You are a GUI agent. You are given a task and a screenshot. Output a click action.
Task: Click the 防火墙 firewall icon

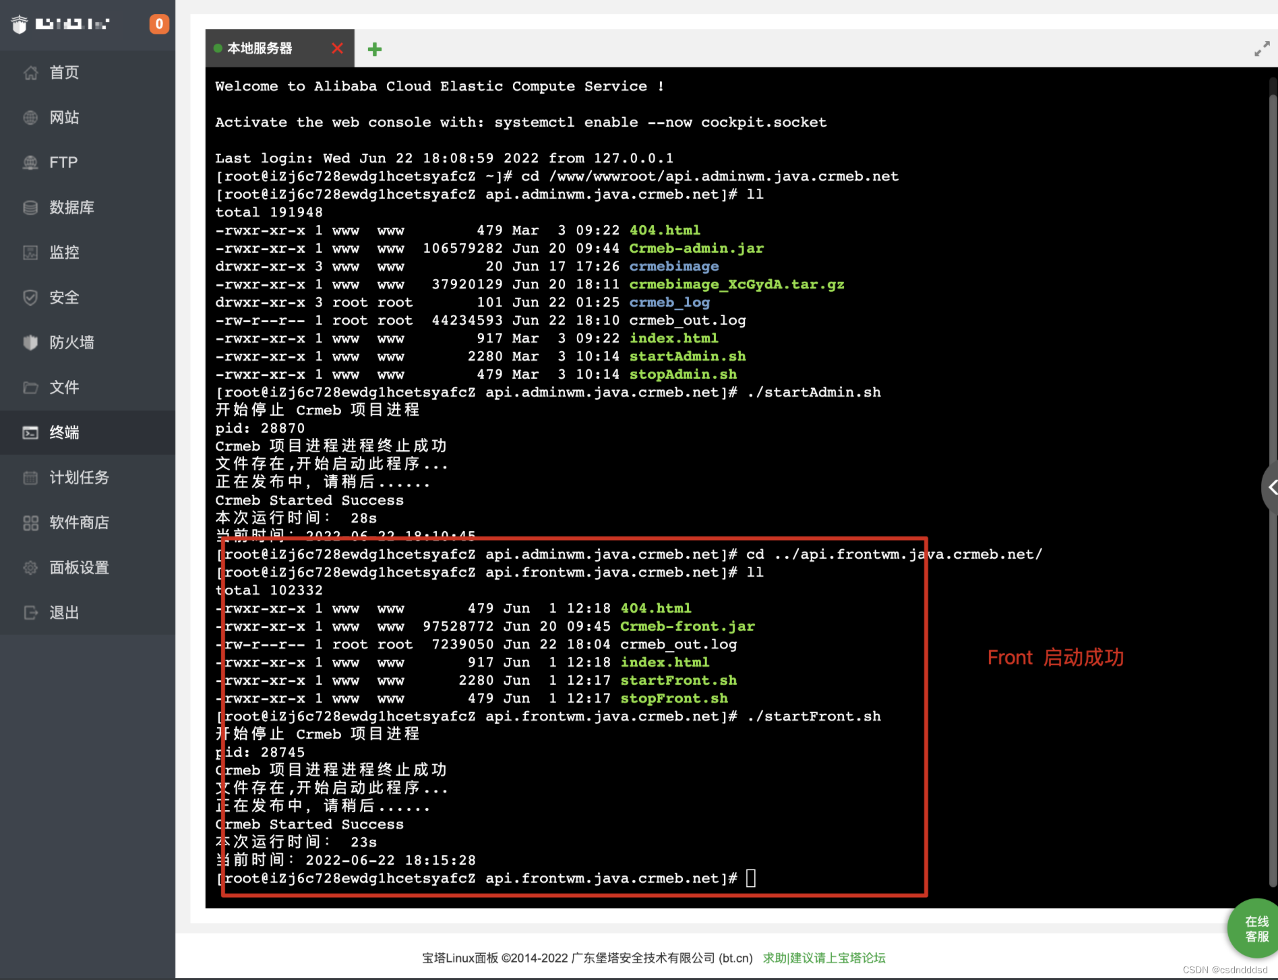click(x=30, y=342)
